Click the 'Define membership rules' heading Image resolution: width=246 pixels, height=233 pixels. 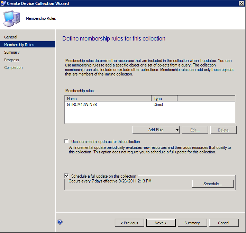pyautogui.click(x=114, y=38)
